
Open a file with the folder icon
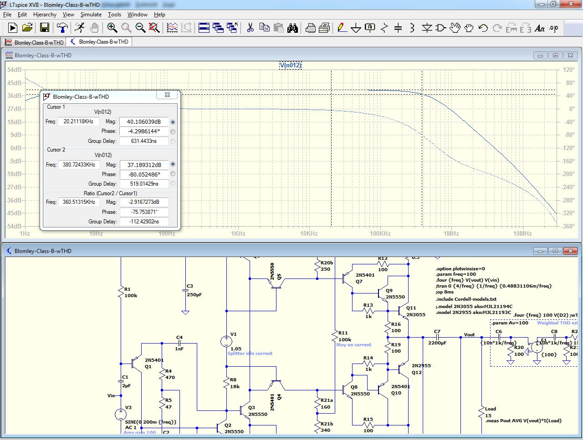(27, 28)
